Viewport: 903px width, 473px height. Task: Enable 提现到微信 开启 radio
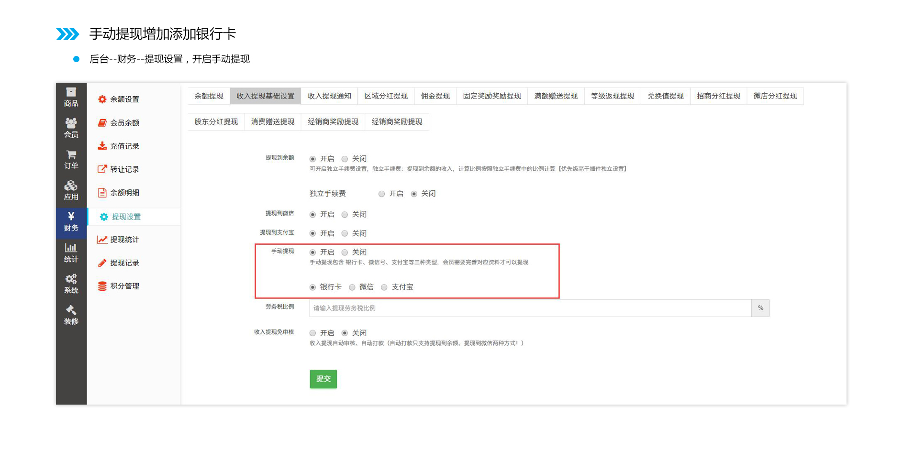pos(312,215)
